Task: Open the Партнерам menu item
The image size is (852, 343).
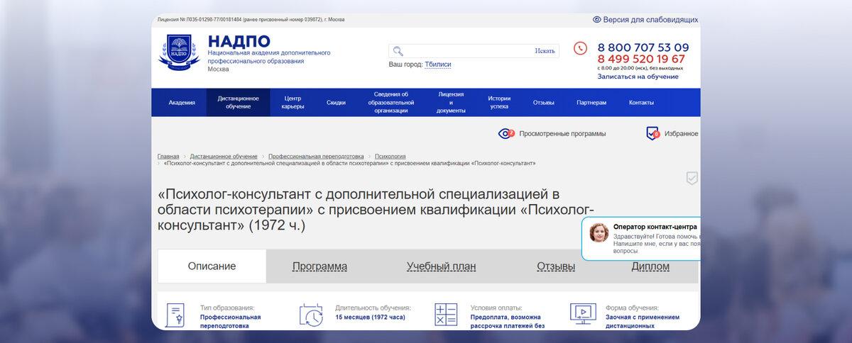Action: pos(591,103)
